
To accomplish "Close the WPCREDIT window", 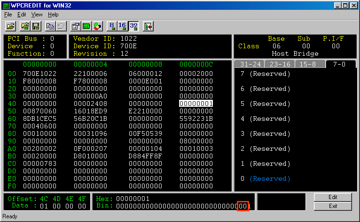I will [x=353, y=6].
